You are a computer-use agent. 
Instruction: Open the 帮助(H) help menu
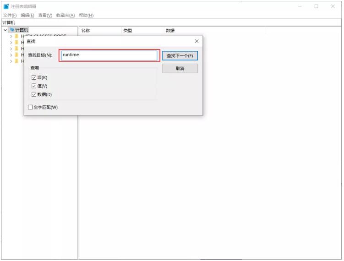click(x=86, y=15)
